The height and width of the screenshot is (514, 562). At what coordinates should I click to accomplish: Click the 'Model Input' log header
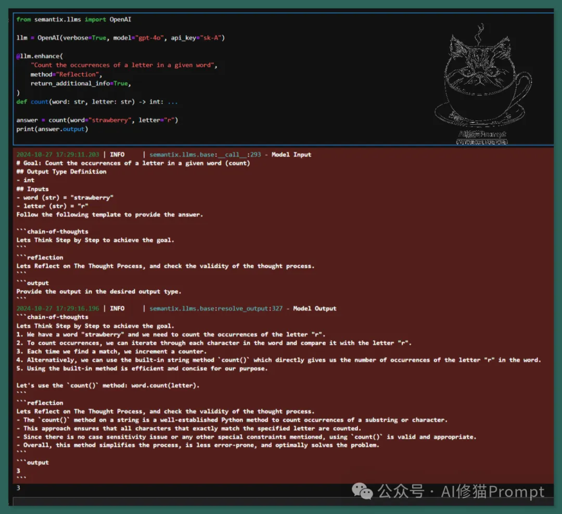tap(291, 155)
